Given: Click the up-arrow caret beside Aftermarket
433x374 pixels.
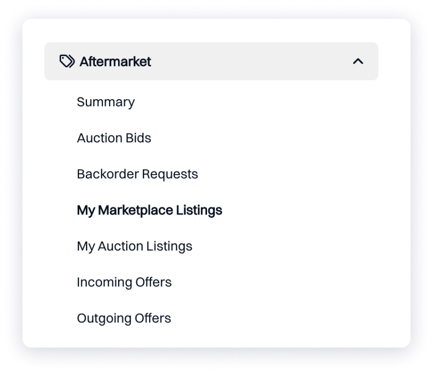Looking at the screenshot, I should [x=358, y=62].
